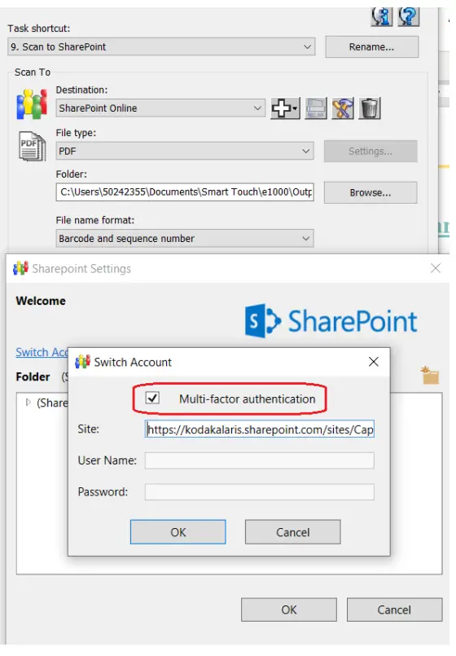
Task: Click new folder icon in Sharepoint Settings
Action: pos(430,376)
